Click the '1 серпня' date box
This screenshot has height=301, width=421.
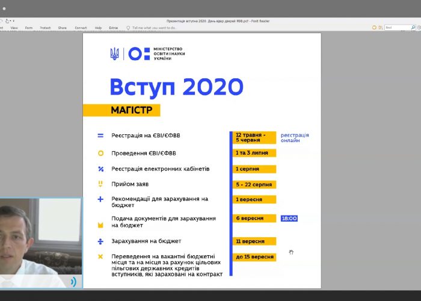[x=254, y=169]
